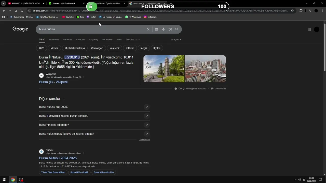Clear the search box with the X icon
The width and height of the screenshot is (326, 183).
[x=148, y=29]
